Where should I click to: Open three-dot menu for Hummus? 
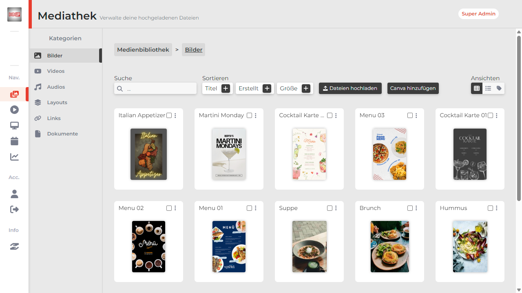tap(497, 208)
